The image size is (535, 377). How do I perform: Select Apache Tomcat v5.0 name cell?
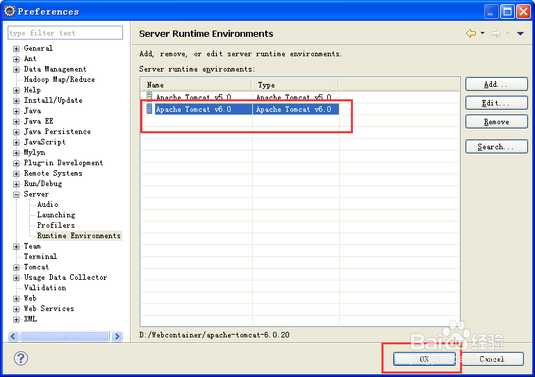tap(194, 97)
